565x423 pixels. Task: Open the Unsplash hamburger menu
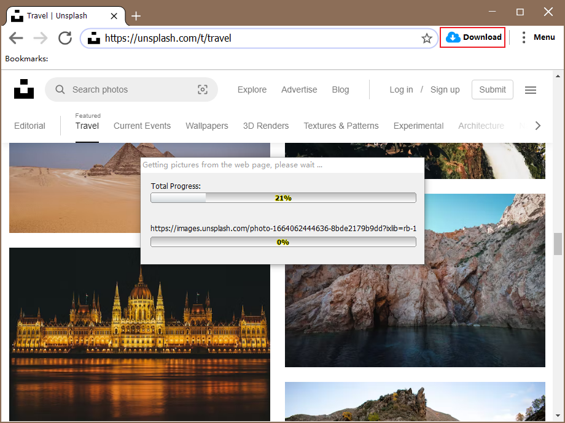[531, 90]
